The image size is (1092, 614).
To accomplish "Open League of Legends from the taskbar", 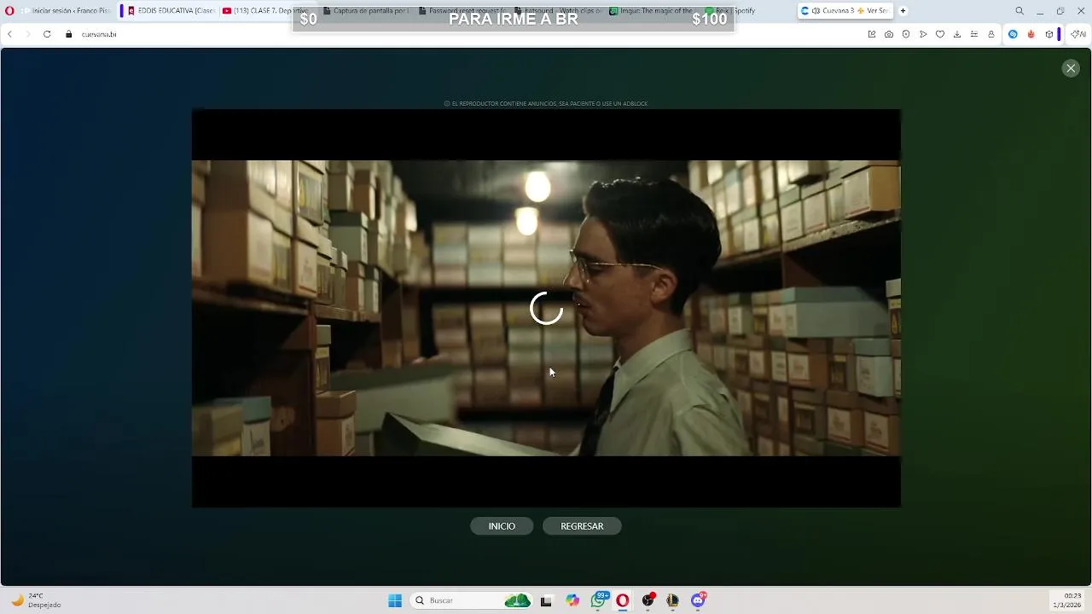I will pos(673,600).
